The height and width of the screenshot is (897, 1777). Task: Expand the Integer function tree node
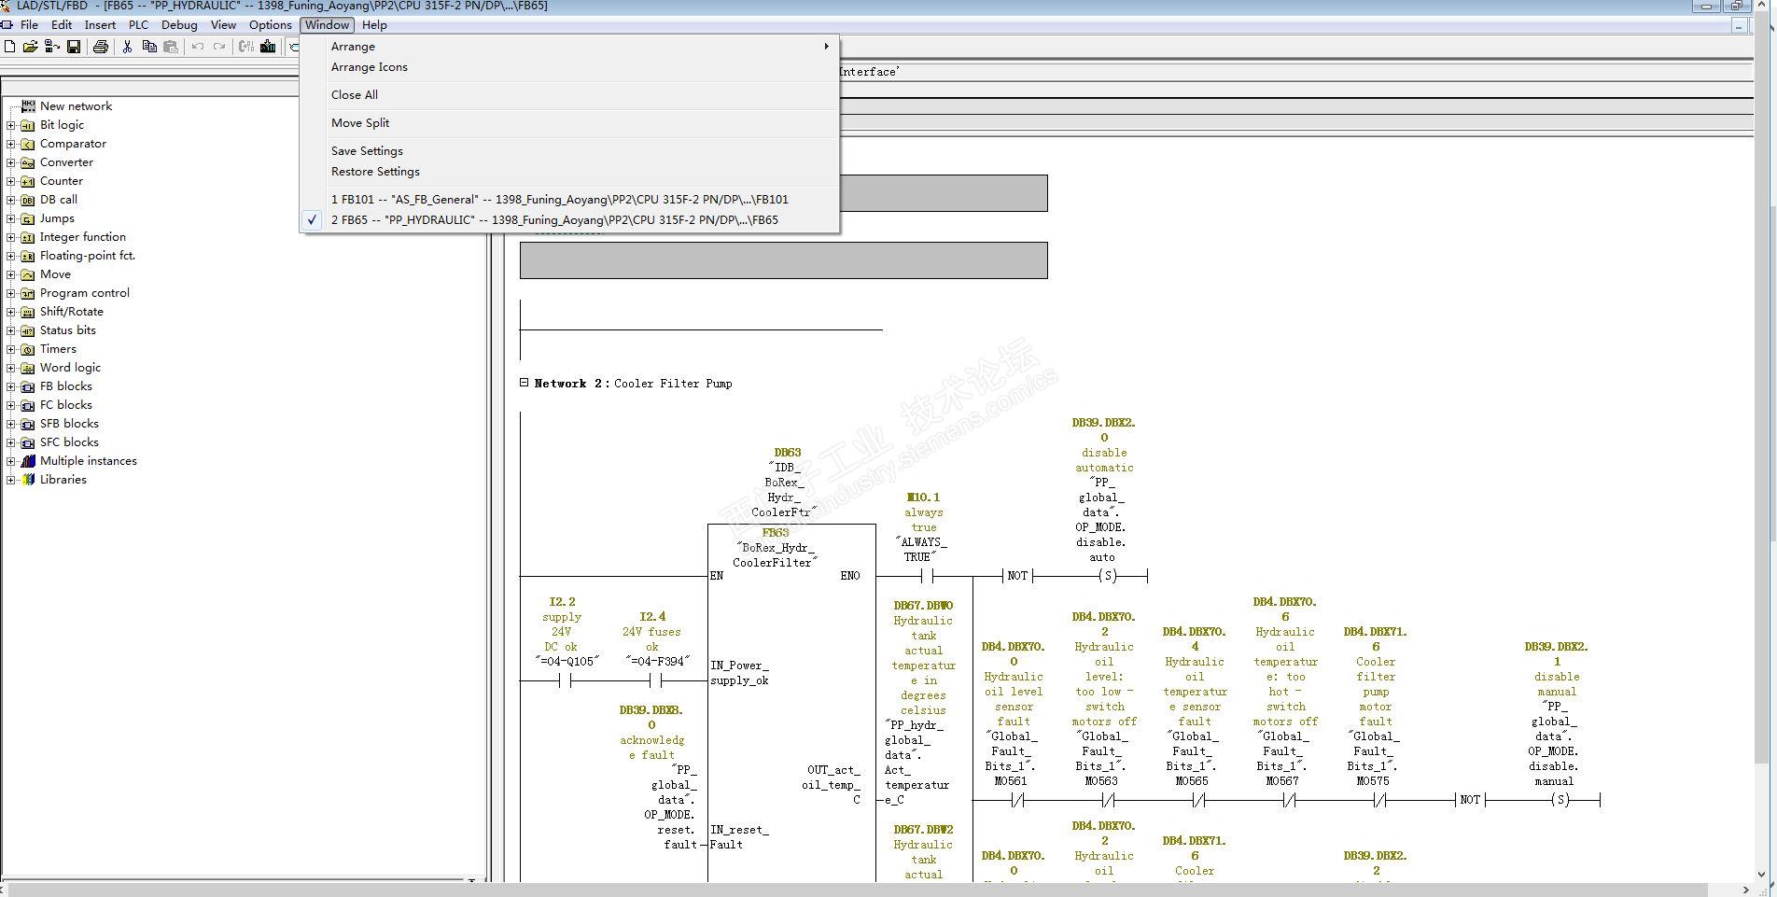[10, 237]
